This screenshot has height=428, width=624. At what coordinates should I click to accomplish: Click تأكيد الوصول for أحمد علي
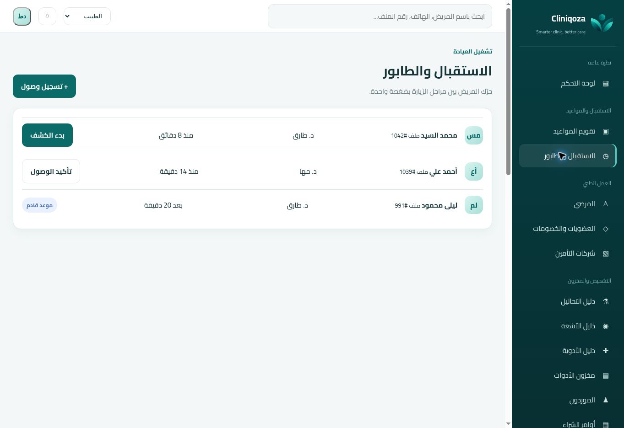[x=51, y=171]
